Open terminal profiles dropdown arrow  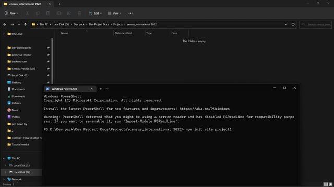tap(107, 89)
